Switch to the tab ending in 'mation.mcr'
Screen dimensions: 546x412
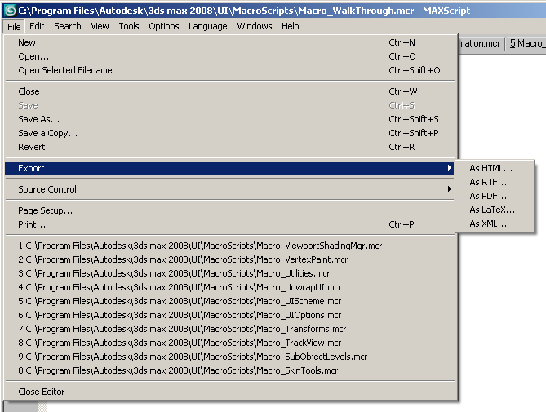click(481, 43)
